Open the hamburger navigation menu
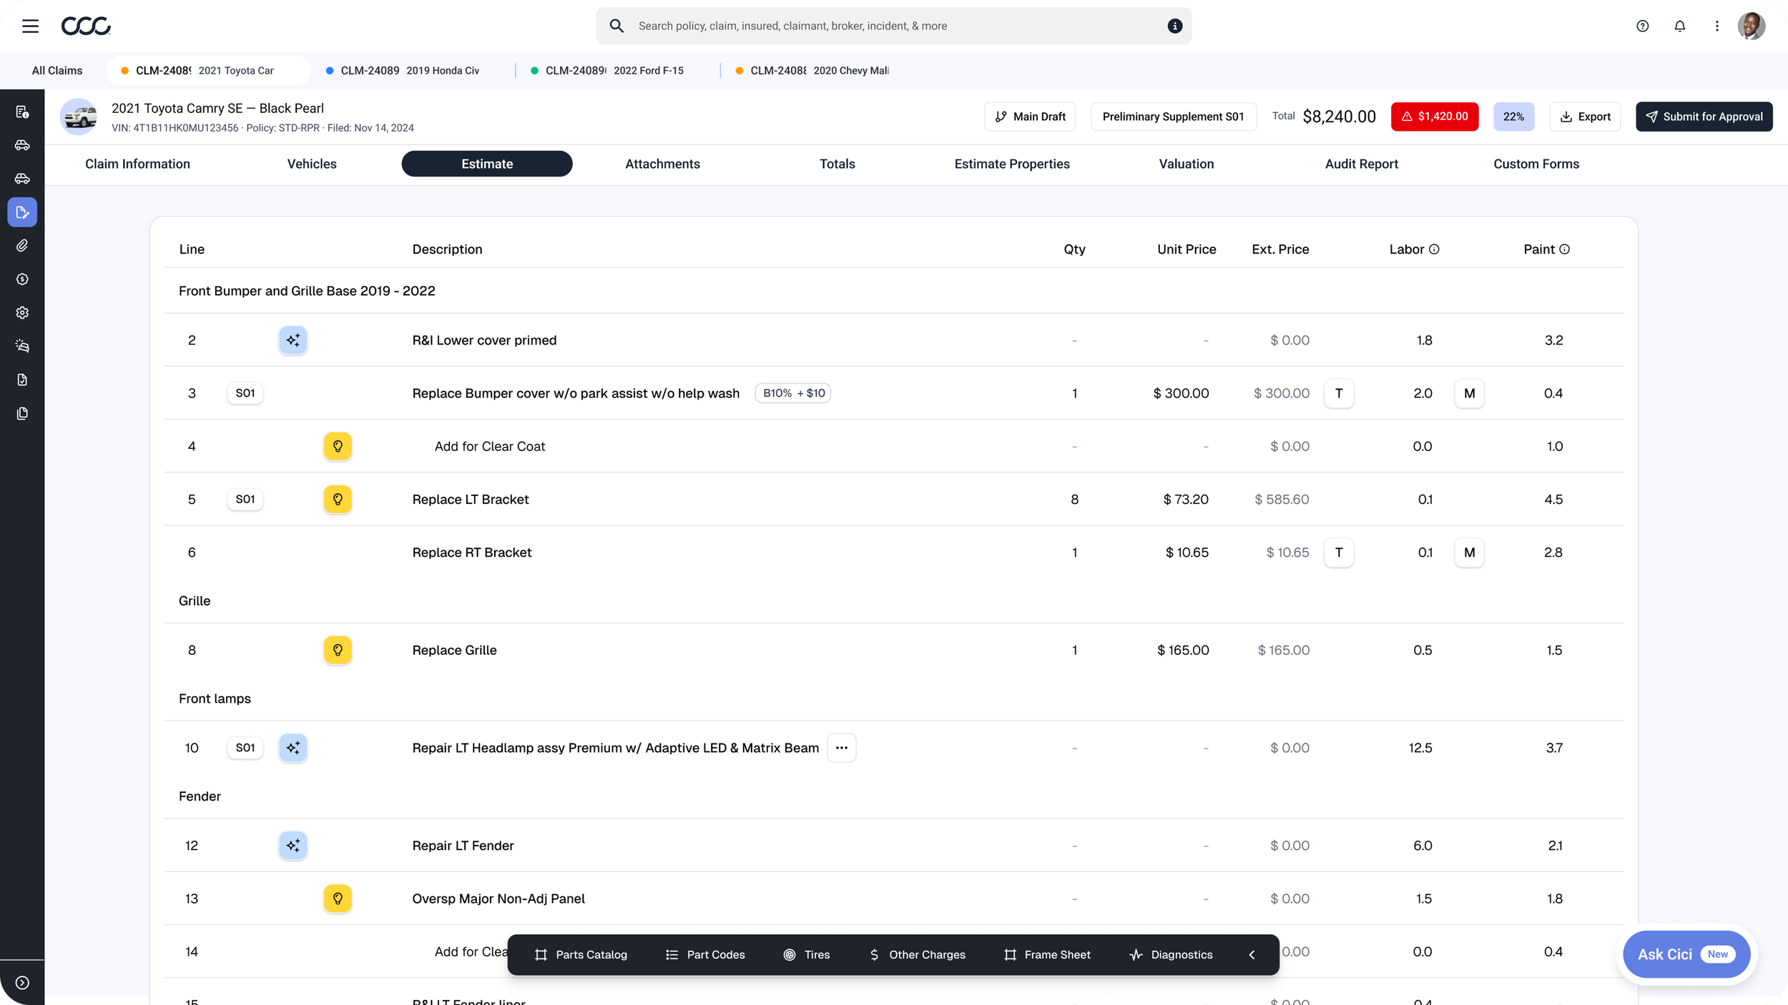1788x1005 pixels. (x=30, y=26)
